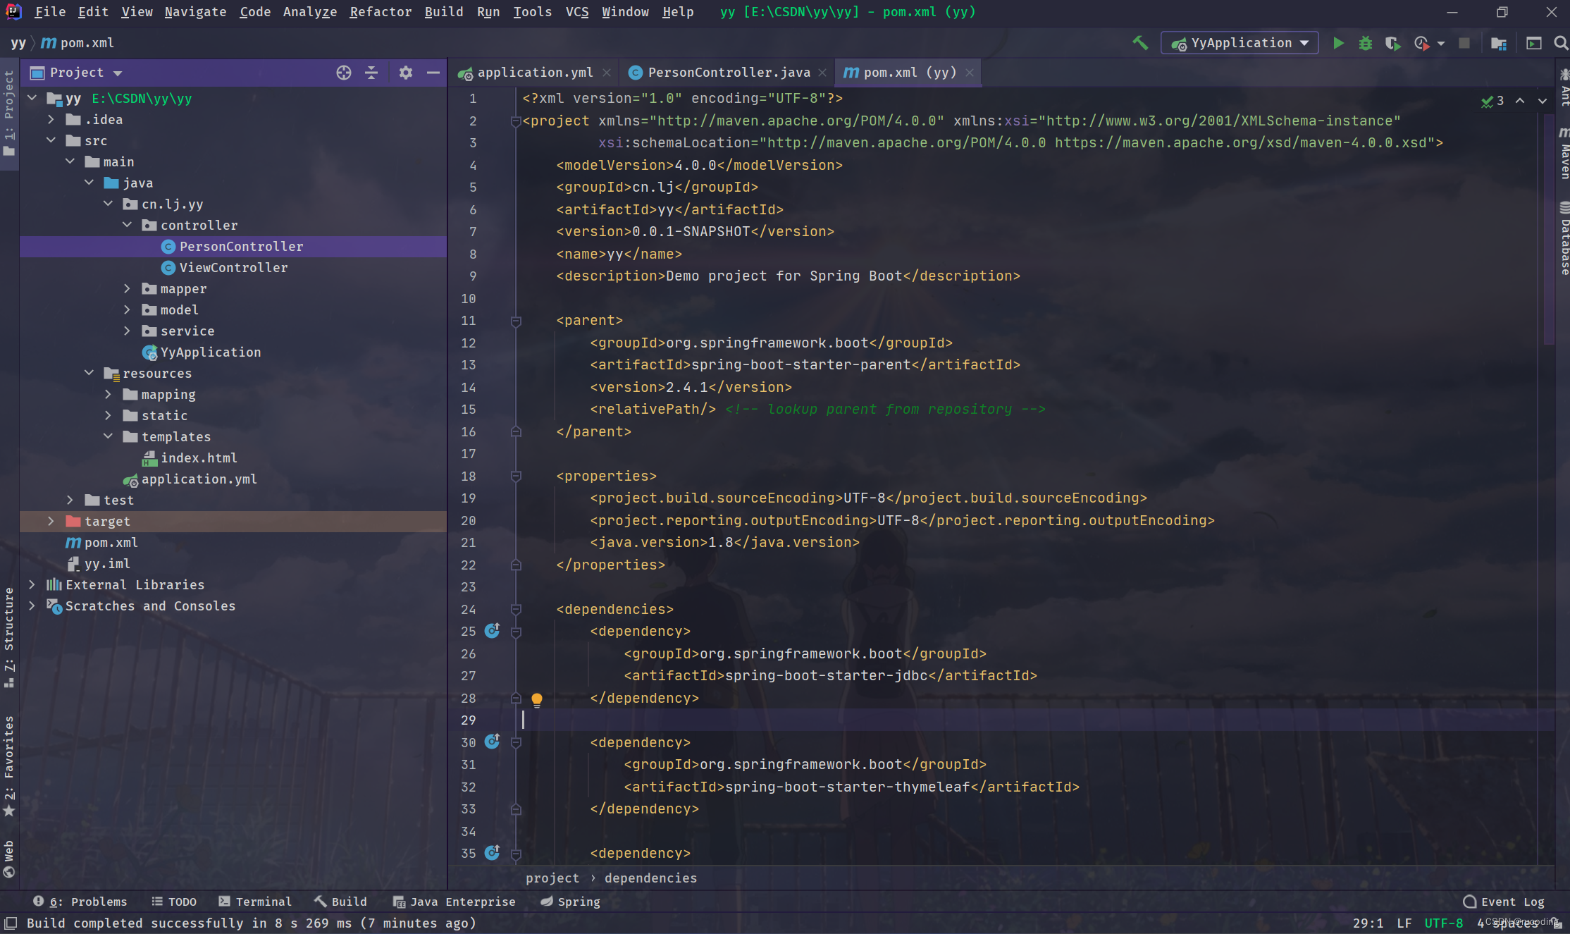This screenshot has width=1570, height=934.
Task: Click the Locate file crosshair icon
Action: tap(343, 73)
